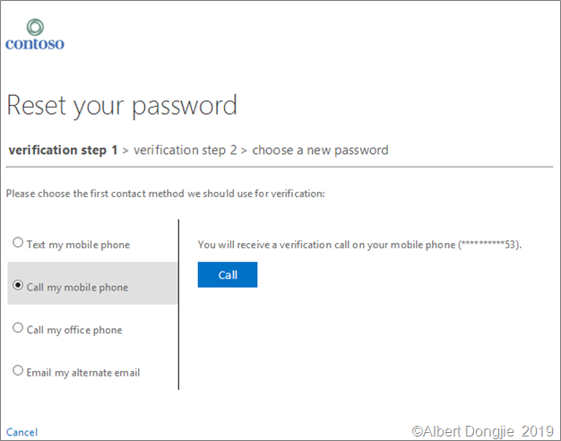Click the Cancel link
Screen dimensions: 561x441
pyautogui.click(x=22, y=432)
